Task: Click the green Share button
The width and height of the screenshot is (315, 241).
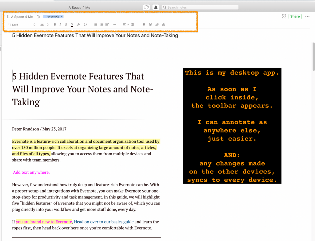Action: coord(295,17)
